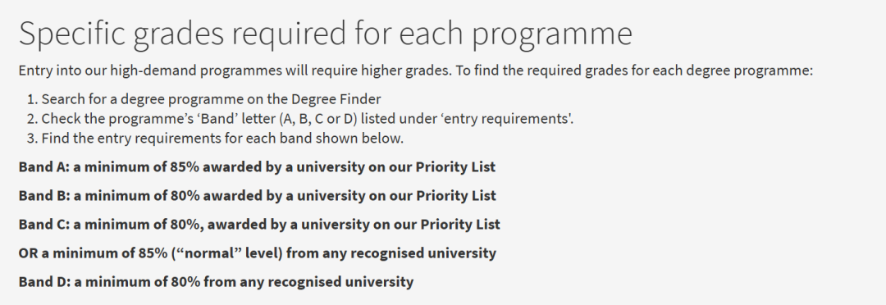Click the Band D minimum 80% line
The image size is (886, 305).
click(x=216, y=282)
